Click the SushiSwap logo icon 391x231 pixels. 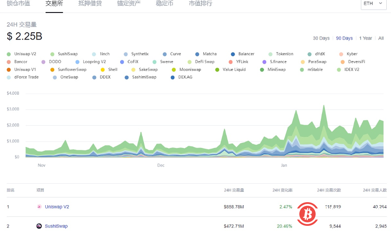pyautogui.click(x=39, y=226)
